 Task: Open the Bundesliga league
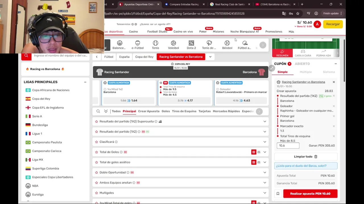tap(40, 125)
